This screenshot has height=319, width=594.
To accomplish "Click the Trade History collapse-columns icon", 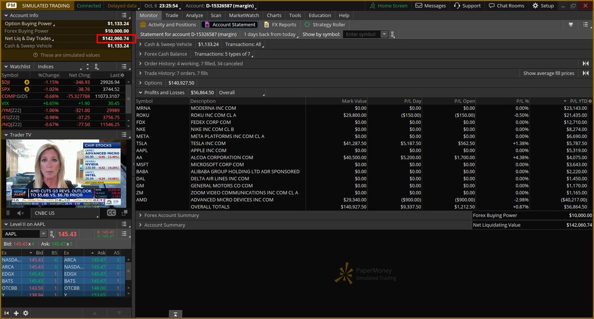I will coord(586,73).
